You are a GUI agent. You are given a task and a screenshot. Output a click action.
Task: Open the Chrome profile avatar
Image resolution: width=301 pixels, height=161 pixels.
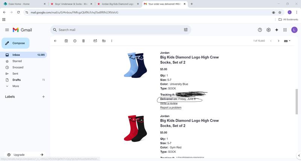(289, 12)
